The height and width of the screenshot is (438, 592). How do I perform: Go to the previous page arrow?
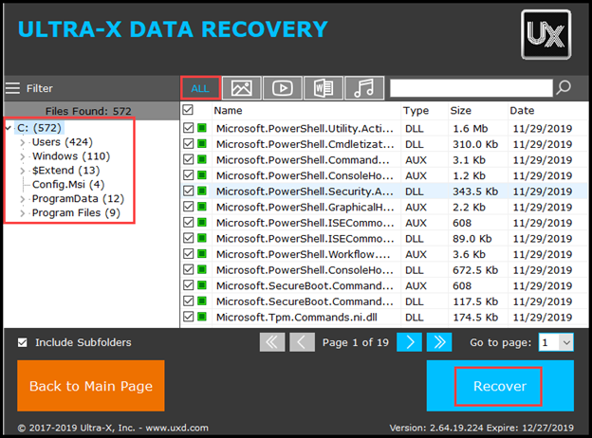click(302, 342)
